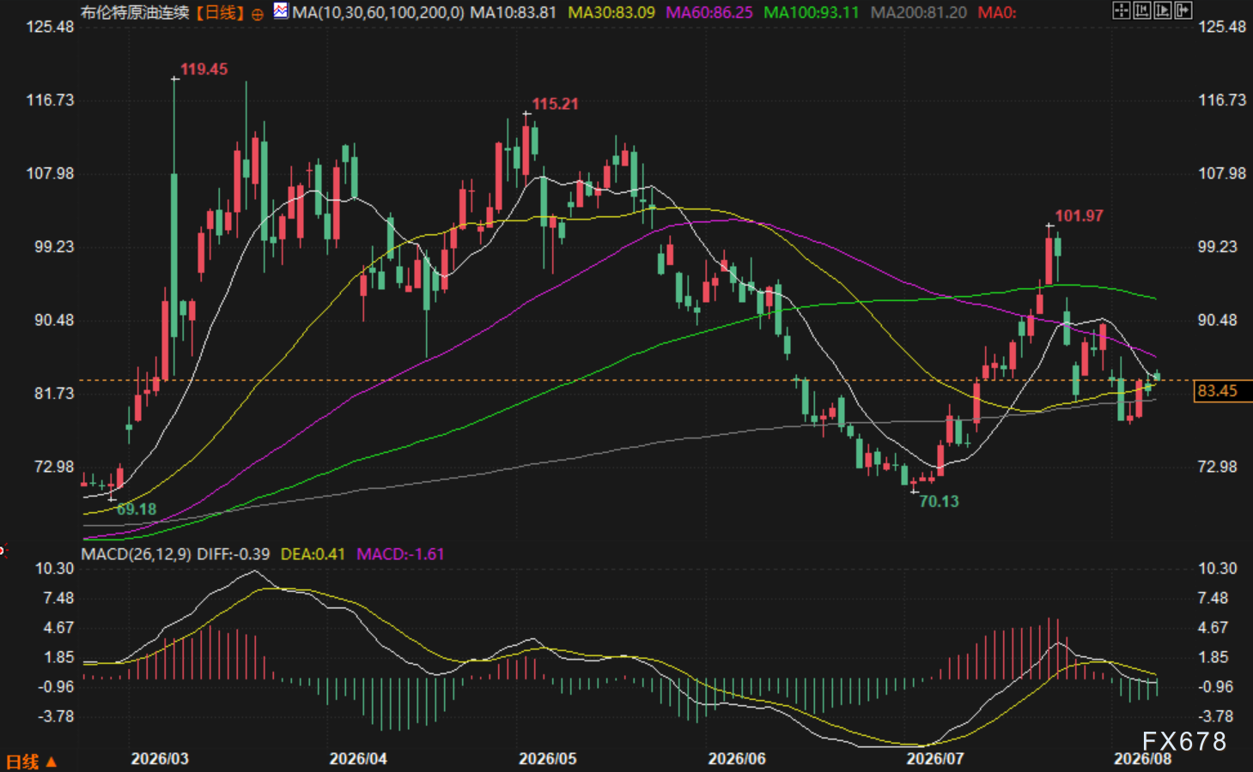The height and width of the screenshot is (772, 1253).
Task: Click the red MA0: legend entry
Action: tap(997, 13)
